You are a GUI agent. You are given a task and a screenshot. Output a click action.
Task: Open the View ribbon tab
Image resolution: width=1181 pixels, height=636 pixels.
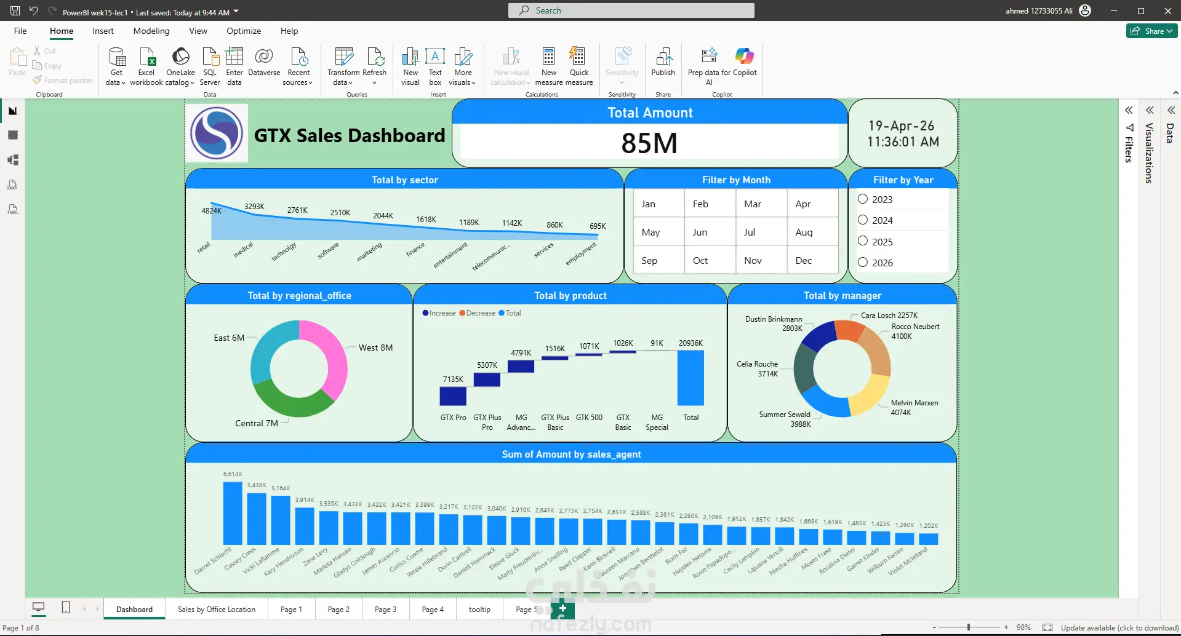point(198,31)
